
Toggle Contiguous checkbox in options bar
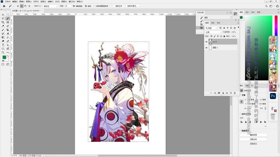click(x=86, y=6)
